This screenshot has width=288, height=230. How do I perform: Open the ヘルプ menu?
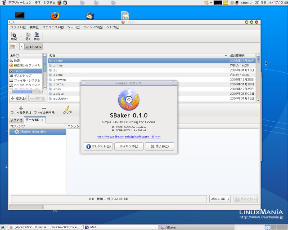coord(112,27)
